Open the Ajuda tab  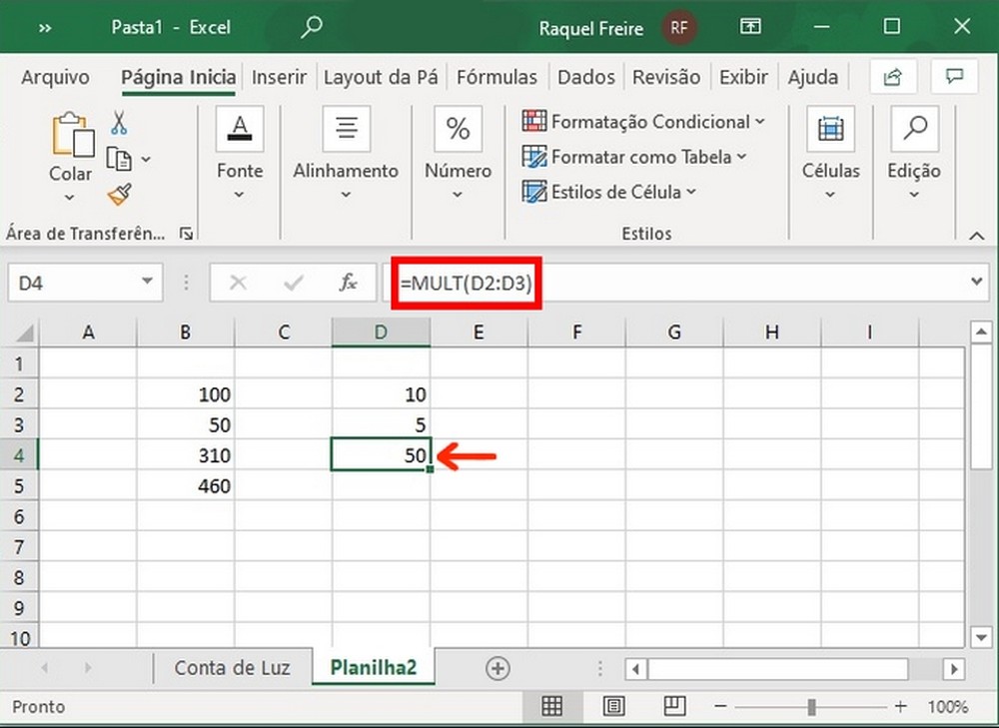tap(813, 78)
